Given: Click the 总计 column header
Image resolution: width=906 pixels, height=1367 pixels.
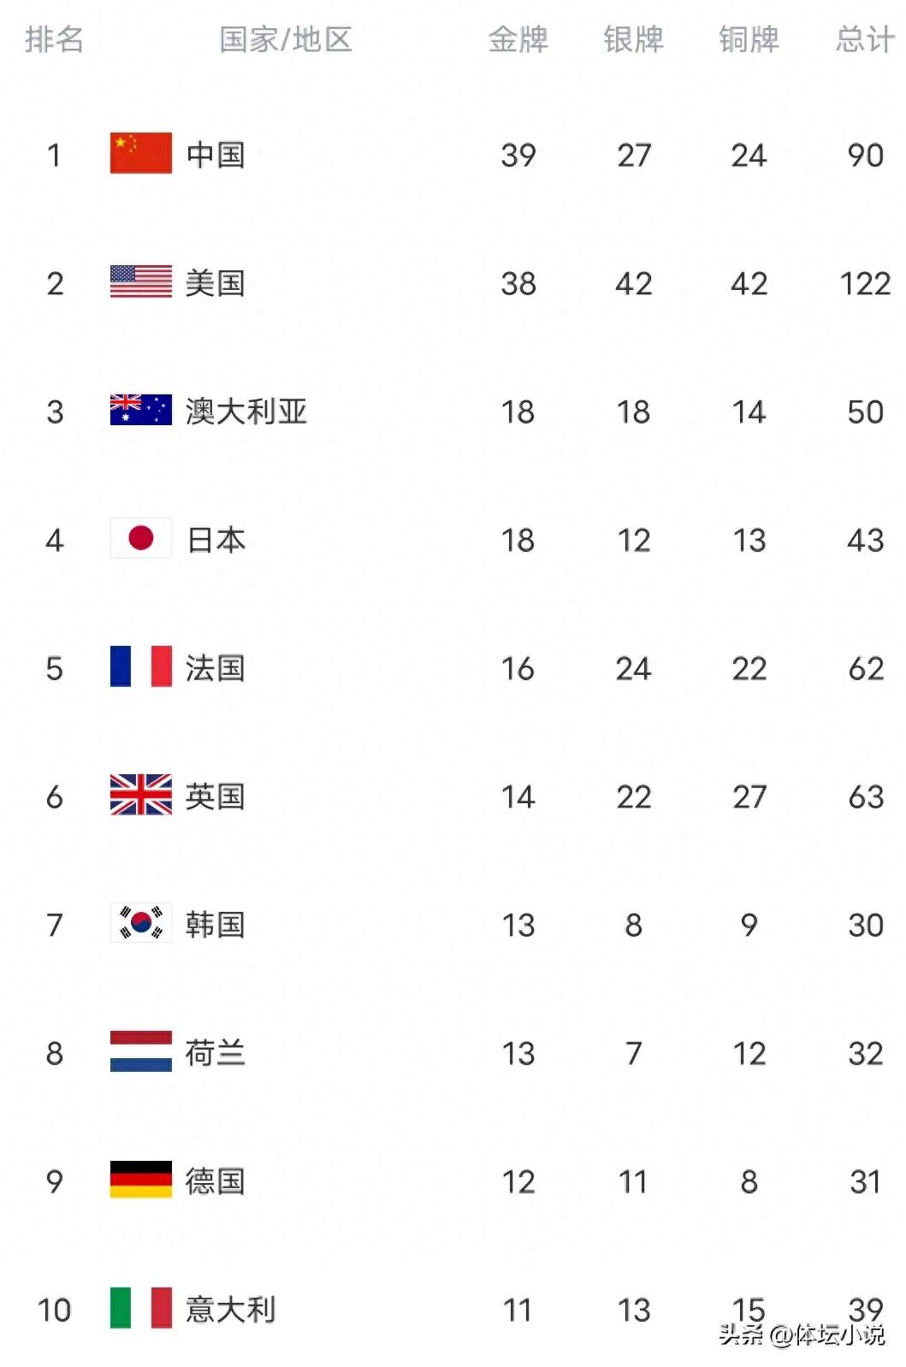Looking at the screenshot, I should [x=866, y=39].
